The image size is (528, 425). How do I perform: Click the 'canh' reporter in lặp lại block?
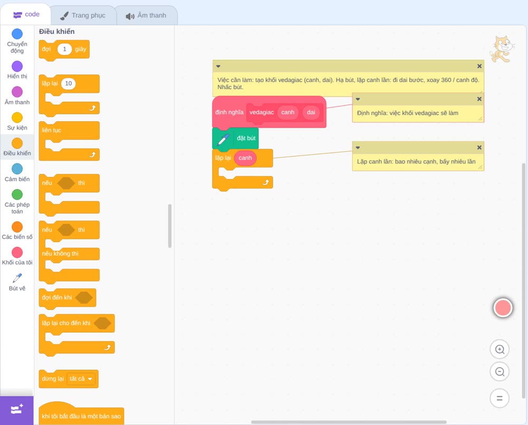pos(245,158)
